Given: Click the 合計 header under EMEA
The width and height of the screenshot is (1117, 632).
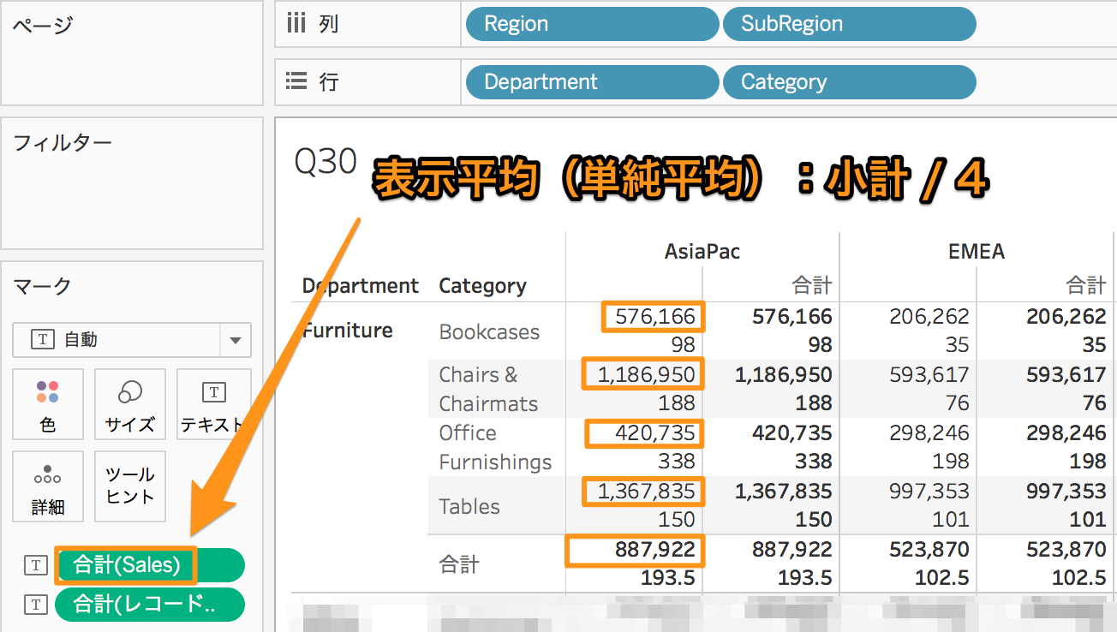Looking at the screenshot, I should tap(1085, 284).
